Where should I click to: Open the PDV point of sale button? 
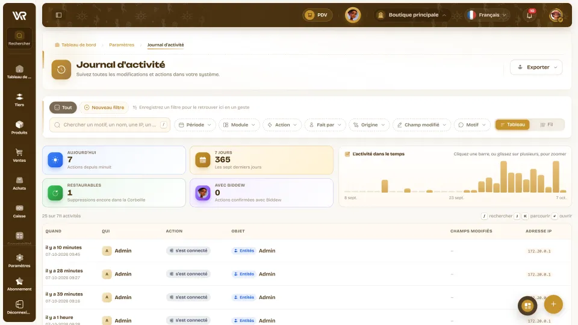coord(317,15)
